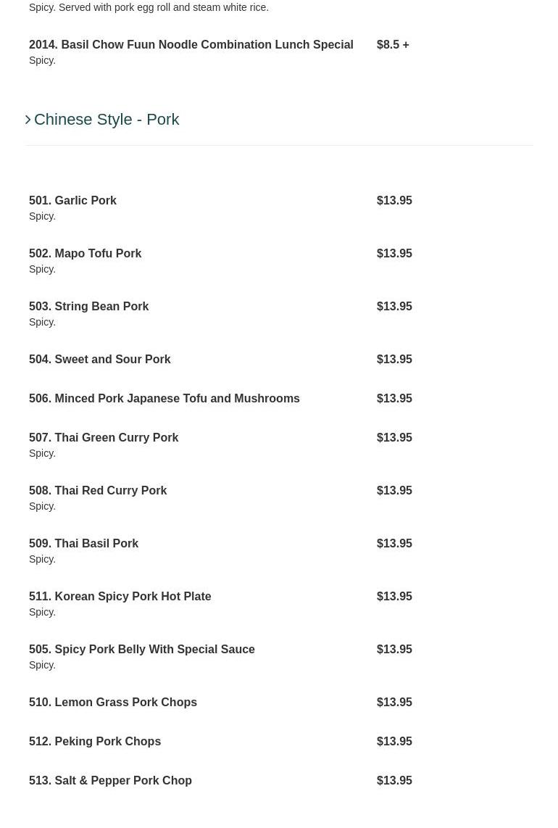This screenshot has width=558, height=828.
Task: Click the $13.95 price for Garlic Pork
Action: [394, 201]
